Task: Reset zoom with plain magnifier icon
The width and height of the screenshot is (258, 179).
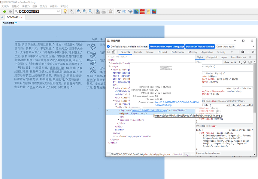Action: coord(91,11)
